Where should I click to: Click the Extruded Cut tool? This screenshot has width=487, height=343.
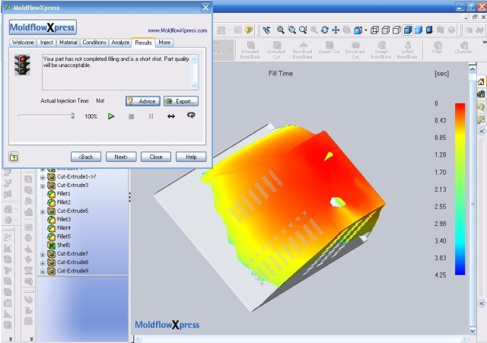pos(276,50)
